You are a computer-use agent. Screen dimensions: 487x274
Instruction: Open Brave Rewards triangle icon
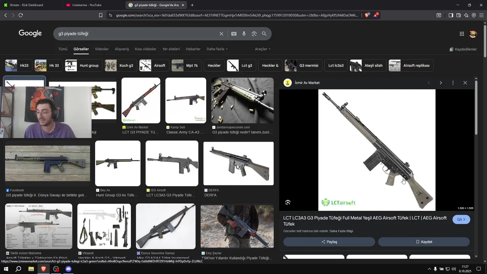click(376, 15)
